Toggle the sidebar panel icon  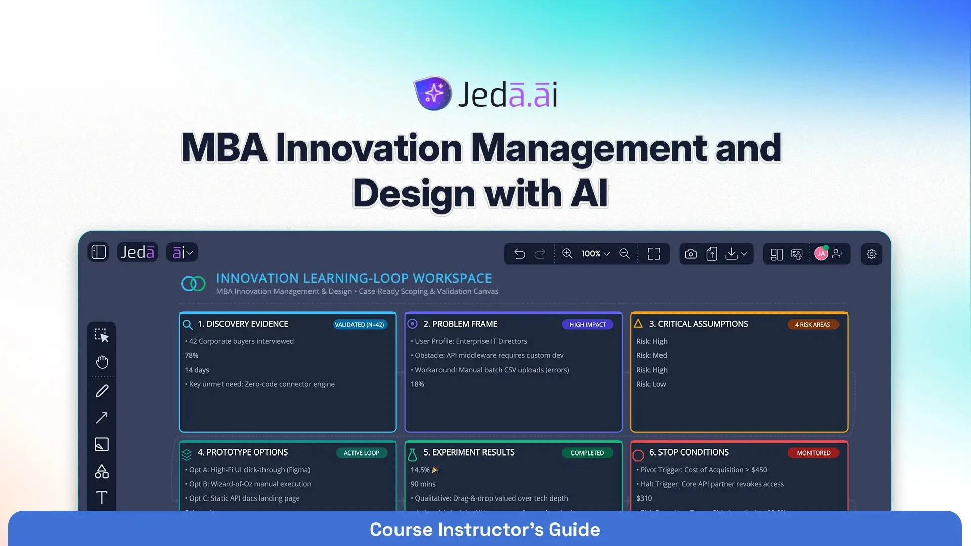[x=99, y=252]
